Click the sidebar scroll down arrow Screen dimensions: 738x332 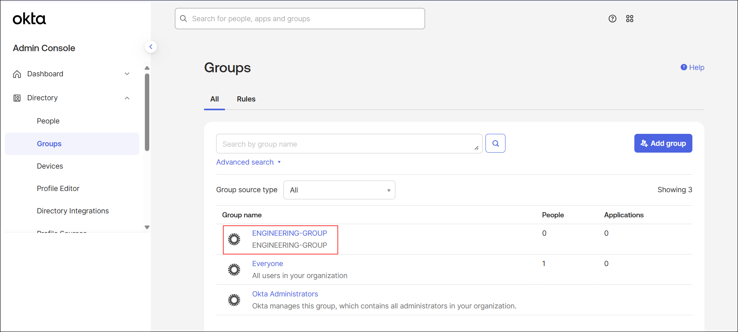tap(147, 227)
